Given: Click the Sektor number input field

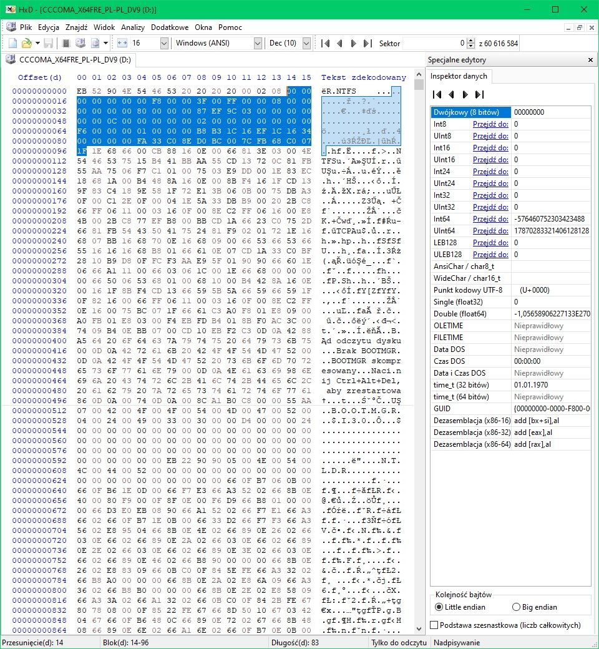Looking at the screenshot, I should pos(435,43).
